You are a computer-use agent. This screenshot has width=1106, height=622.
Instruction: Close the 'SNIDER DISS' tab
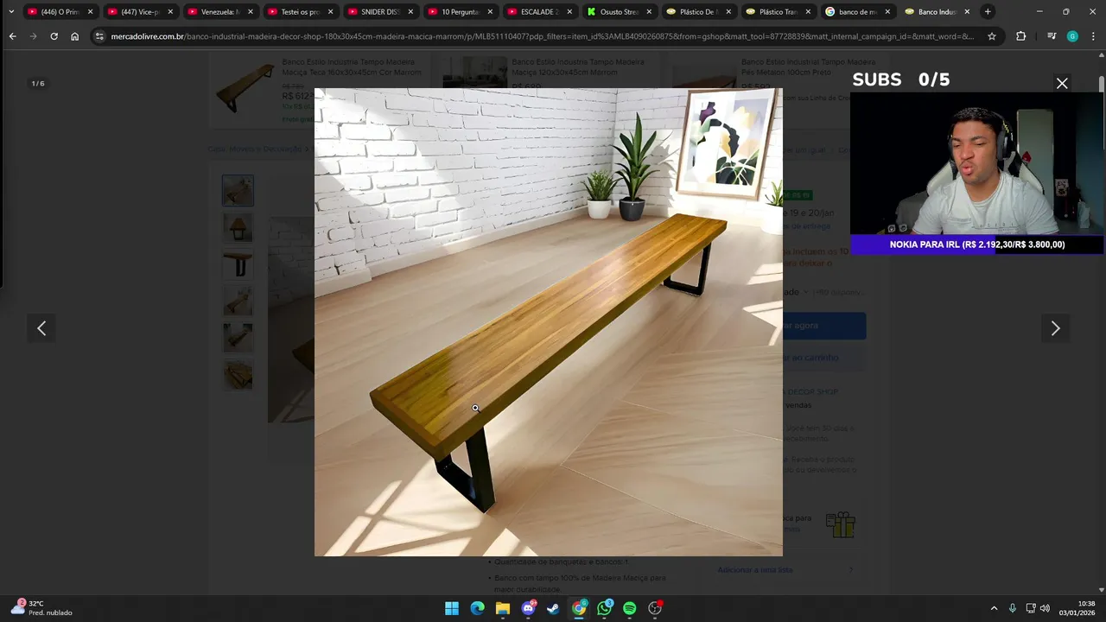coord(410,12)
